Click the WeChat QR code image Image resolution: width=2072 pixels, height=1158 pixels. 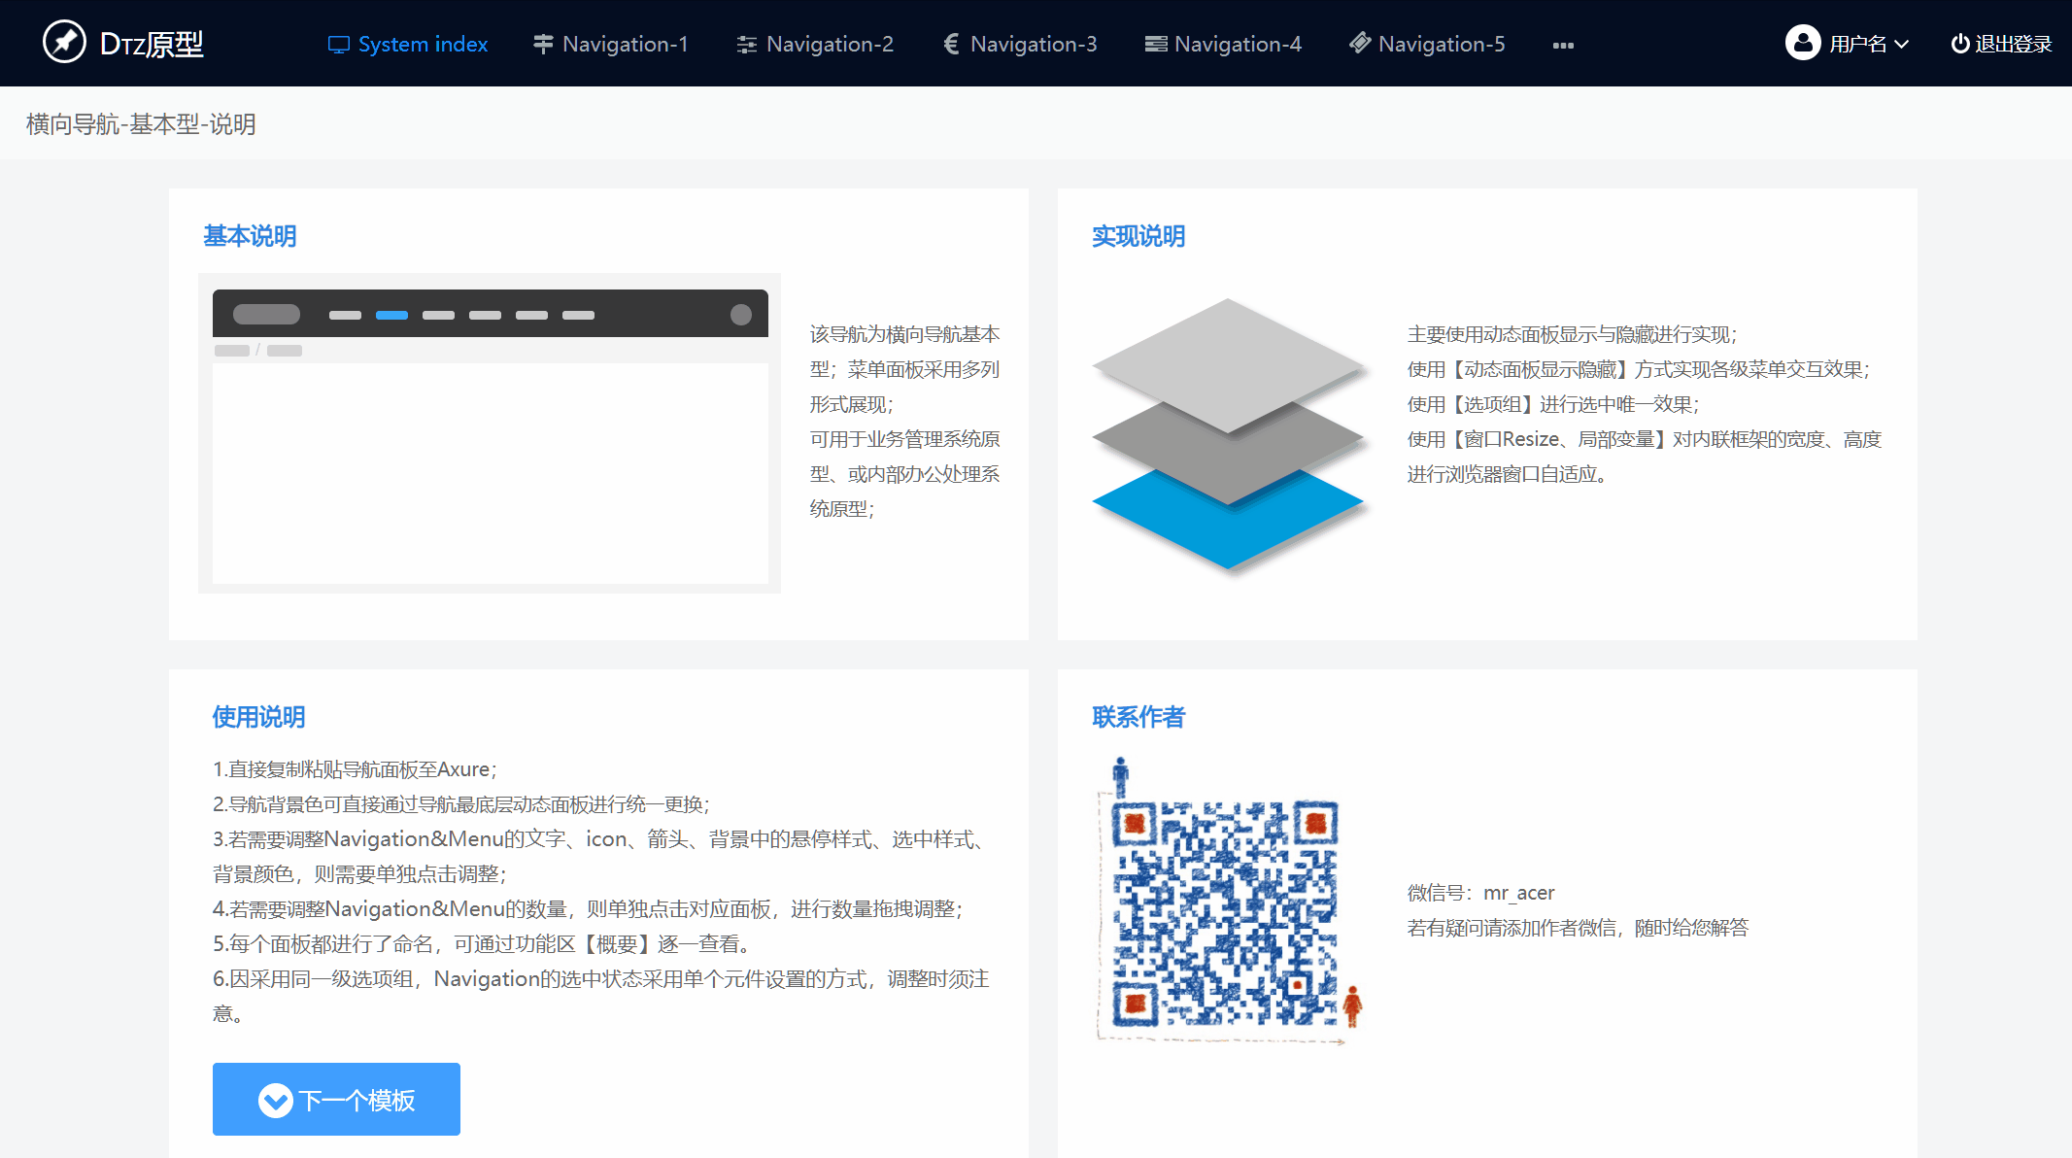tap(1228, 901)
